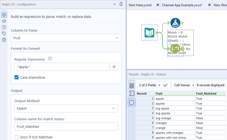Click the Help question mark sidebar icon
The image size is (227, 140).
pos(4,40)
